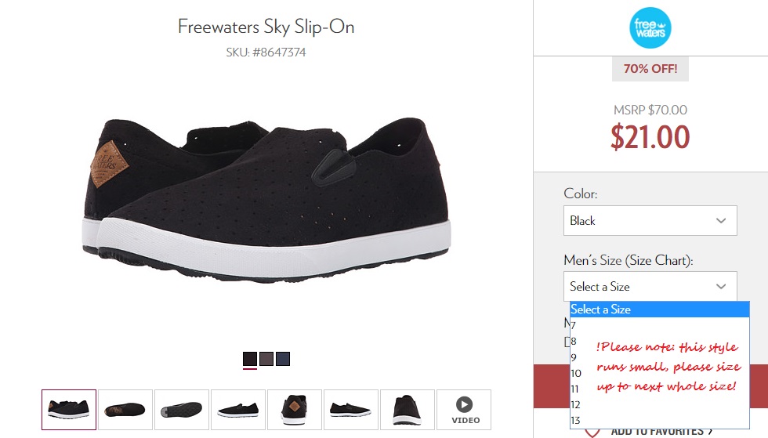View the last front-facing shoe thumbnail
The image size is (768, 438).
408,409
